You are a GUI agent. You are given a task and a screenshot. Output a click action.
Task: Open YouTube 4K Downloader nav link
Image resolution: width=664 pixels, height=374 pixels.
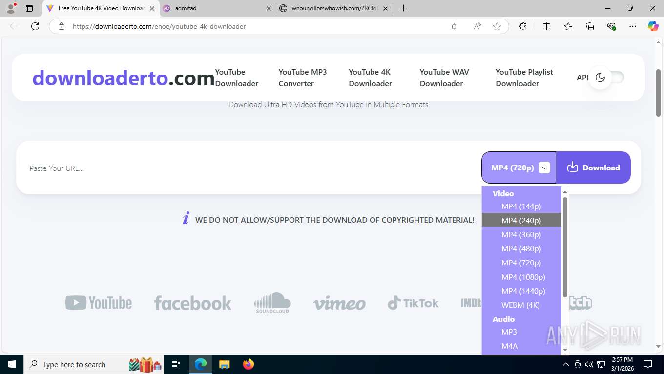click(x=370, y=77)
